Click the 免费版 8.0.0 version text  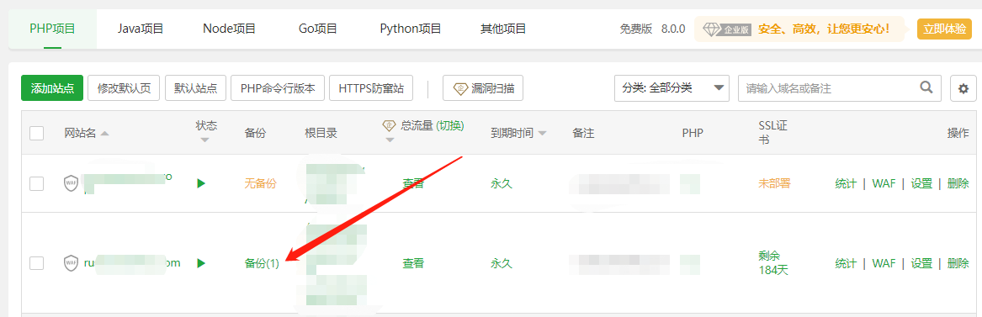[653, 29]
